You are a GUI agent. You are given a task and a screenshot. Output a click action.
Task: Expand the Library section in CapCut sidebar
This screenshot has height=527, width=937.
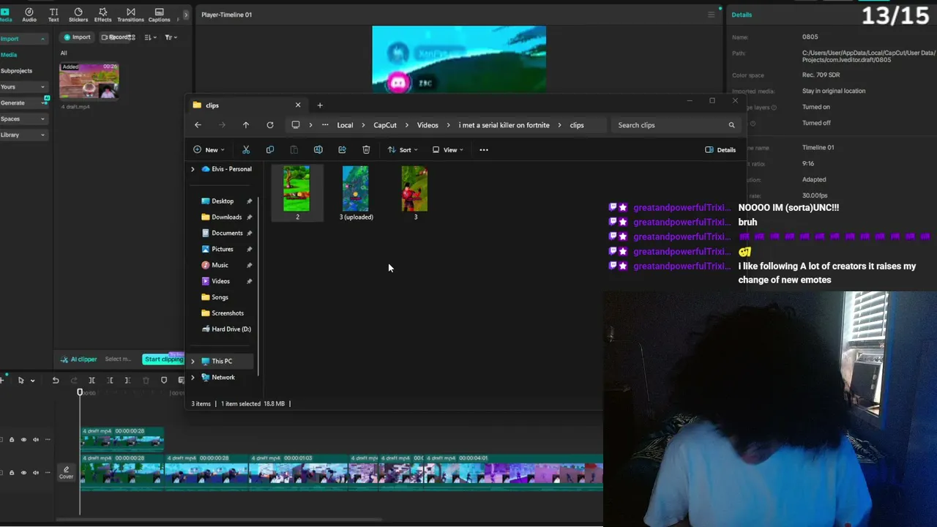click(42, 135)
